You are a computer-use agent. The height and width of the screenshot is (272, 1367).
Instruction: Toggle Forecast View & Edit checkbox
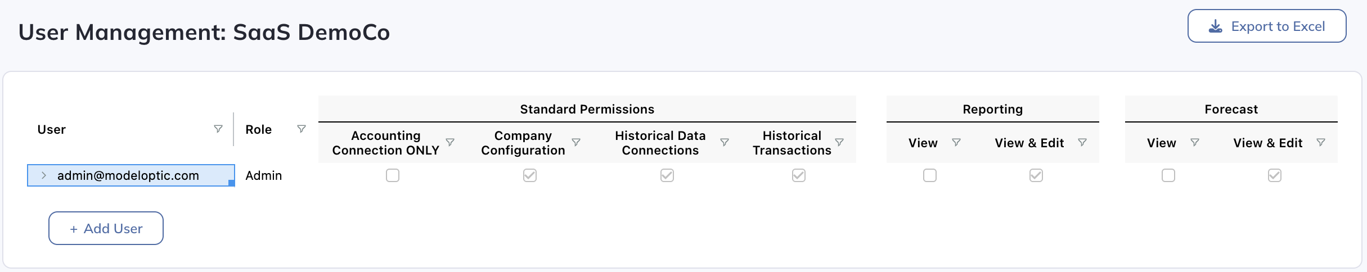(x=1275, y=176)
